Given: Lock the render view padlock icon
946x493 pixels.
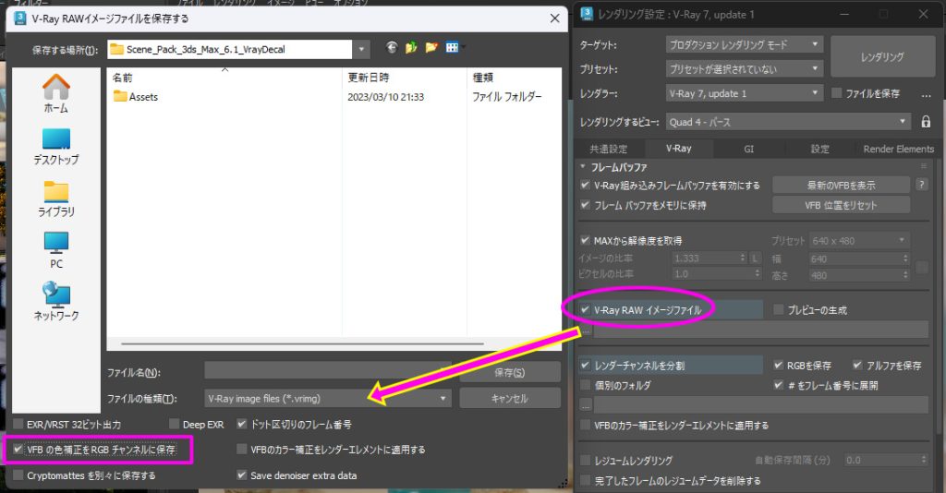Looking at the screenshot, I should [926, 122].
